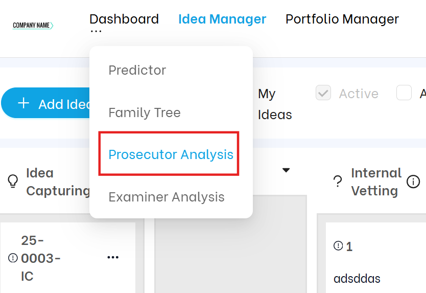Toggle the Active checkbox
The width and height of the screenshot is (426, 293).
click(x=323, y=93)
